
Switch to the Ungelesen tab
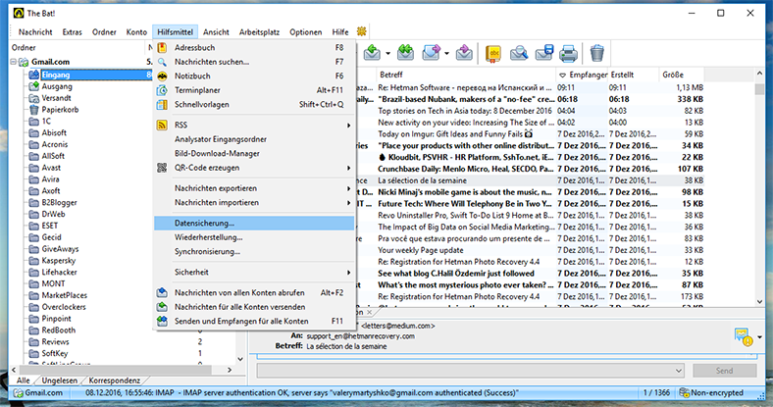tap(60, 381)
